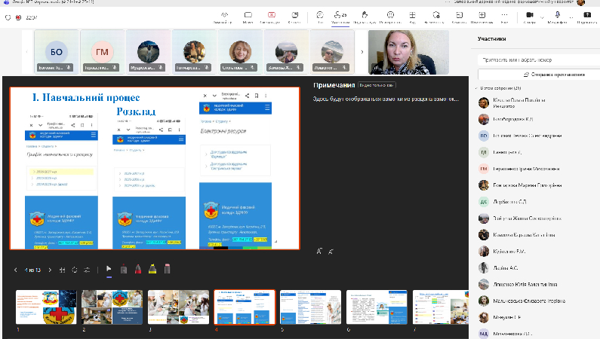Viewport: 600px width, 339px height.
Task: Show previous participants in video strip
Action: (26, 52)
